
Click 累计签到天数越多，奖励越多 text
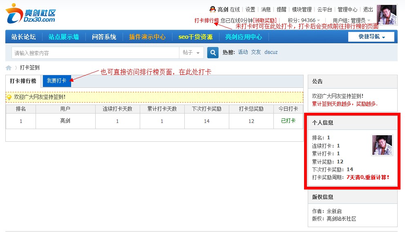(x=345, y=104)
